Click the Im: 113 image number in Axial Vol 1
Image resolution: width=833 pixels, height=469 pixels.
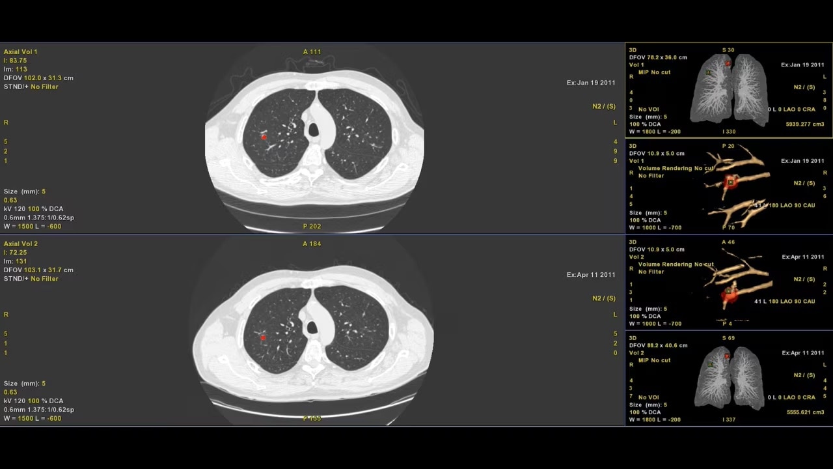(x=15, y=69)
